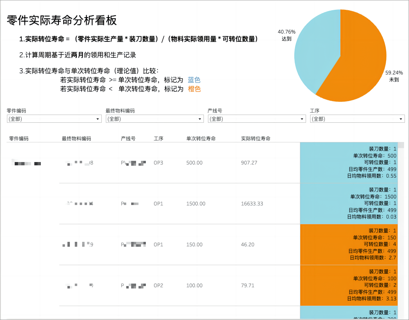Open the 零件编码 filter dropdown
409x320 pixels.
[x=54, y=119]
